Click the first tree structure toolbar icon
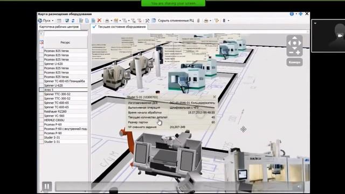This screenshot has width=345, height=194. [x=125, y=20]
